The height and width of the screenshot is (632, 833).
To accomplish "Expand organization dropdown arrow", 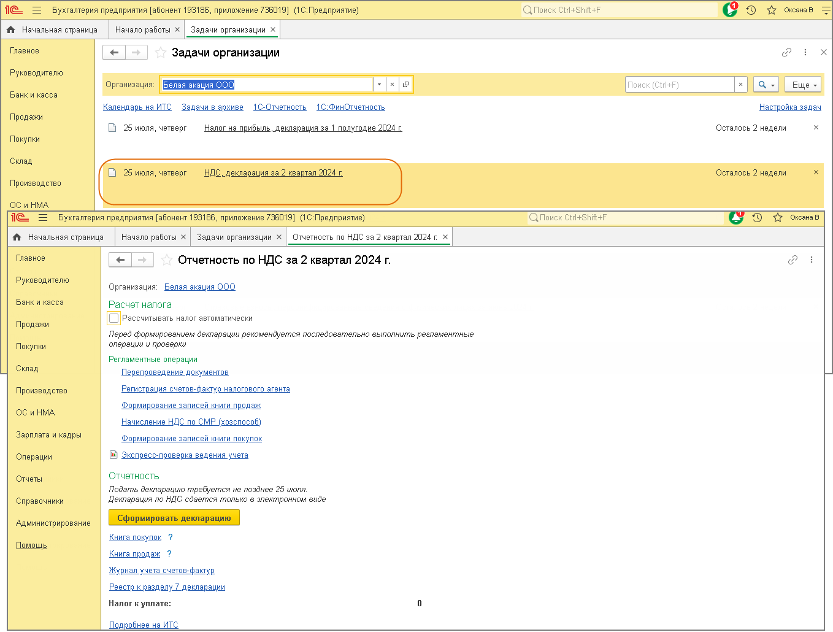I will pyautogui.click(x=379, y=85).
